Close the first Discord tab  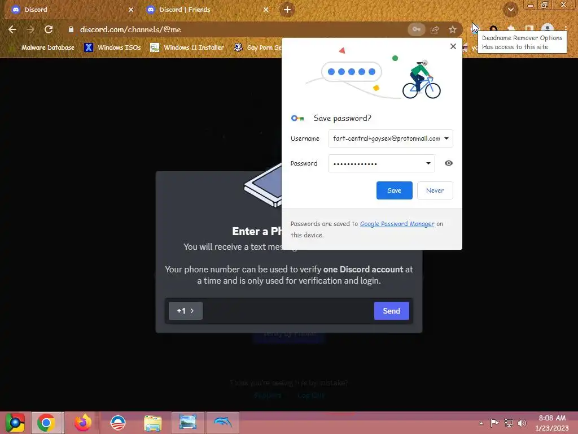pyautogui.click(x=131, y=10)
